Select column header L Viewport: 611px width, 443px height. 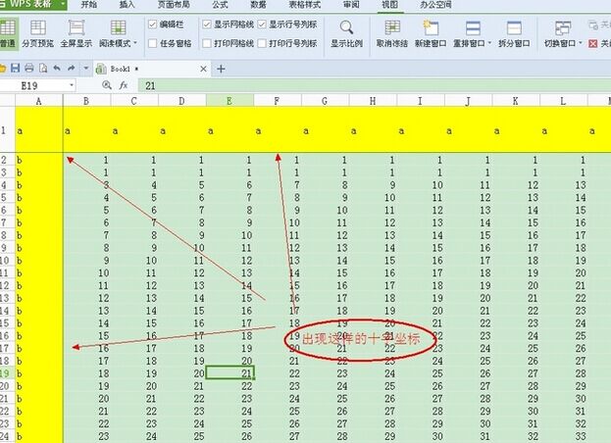[563, 101]
